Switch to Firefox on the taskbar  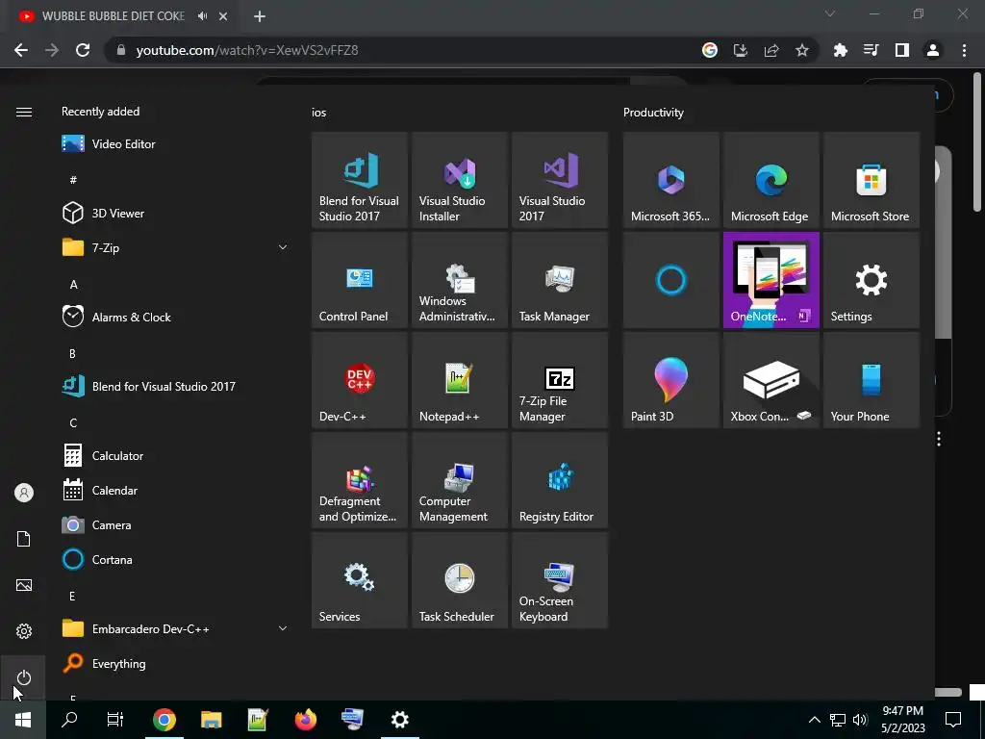tap(305, 720)
